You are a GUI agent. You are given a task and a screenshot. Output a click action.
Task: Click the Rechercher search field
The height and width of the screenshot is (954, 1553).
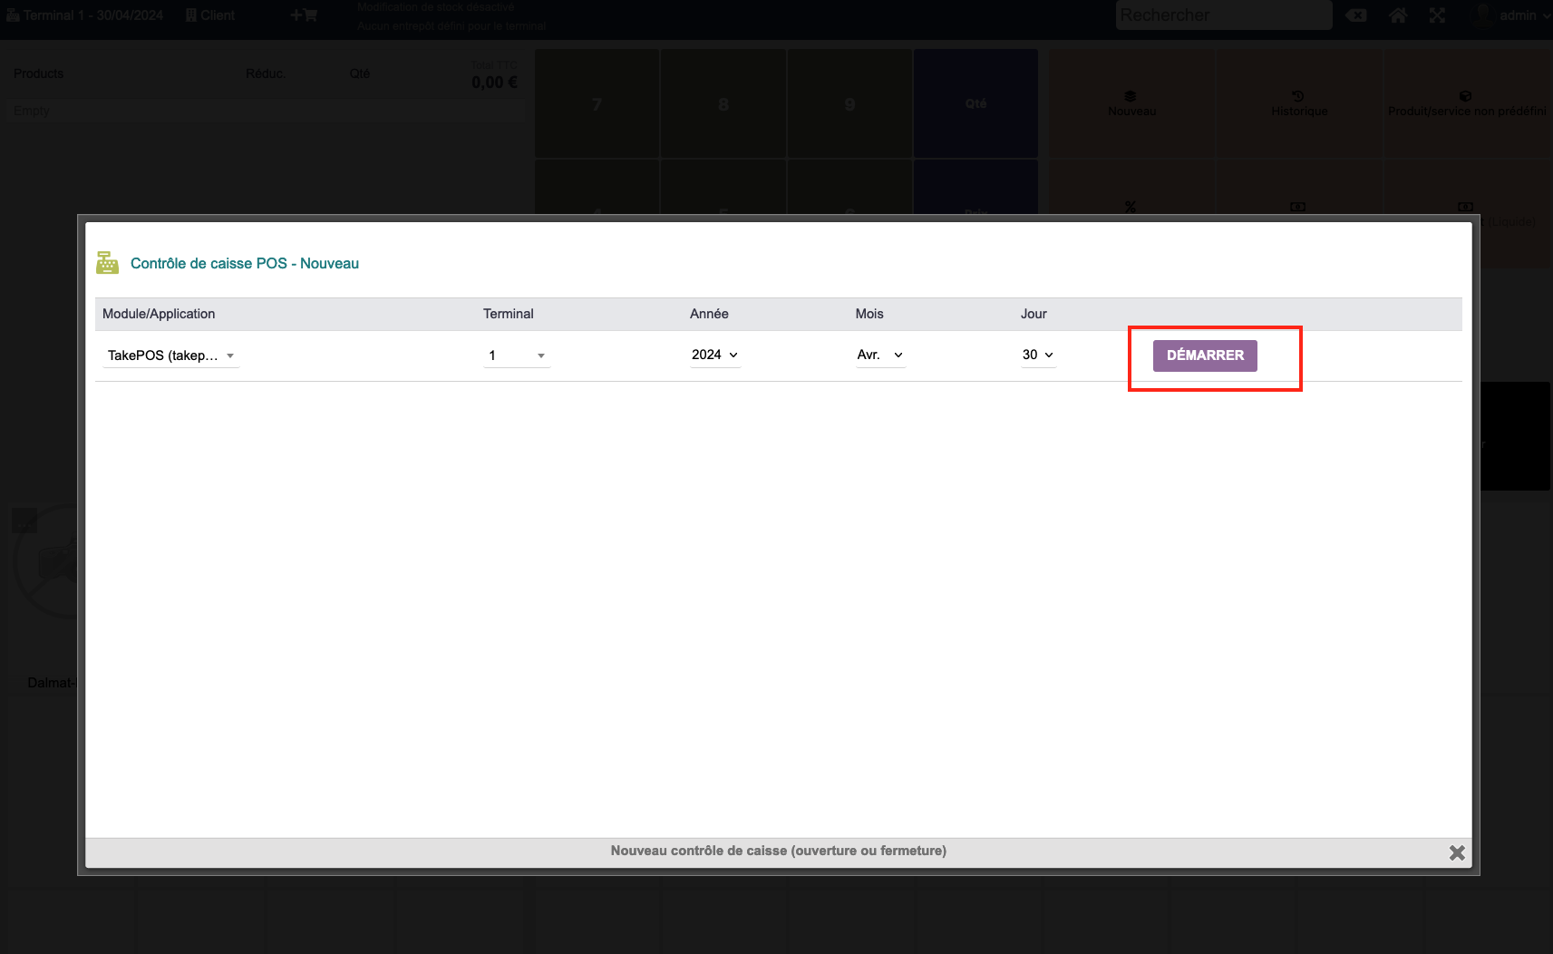[x=1222, y=15]
